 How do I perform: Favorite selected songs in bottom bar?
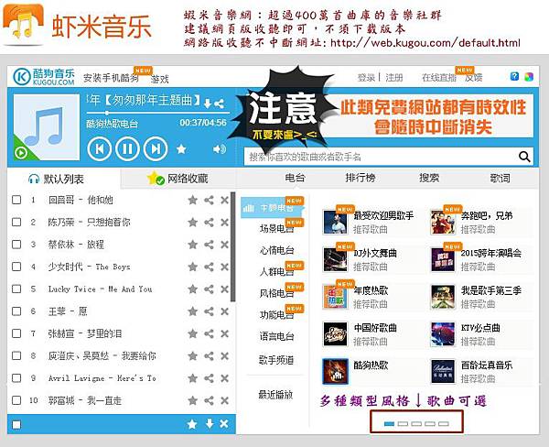[x=192, y=424]
